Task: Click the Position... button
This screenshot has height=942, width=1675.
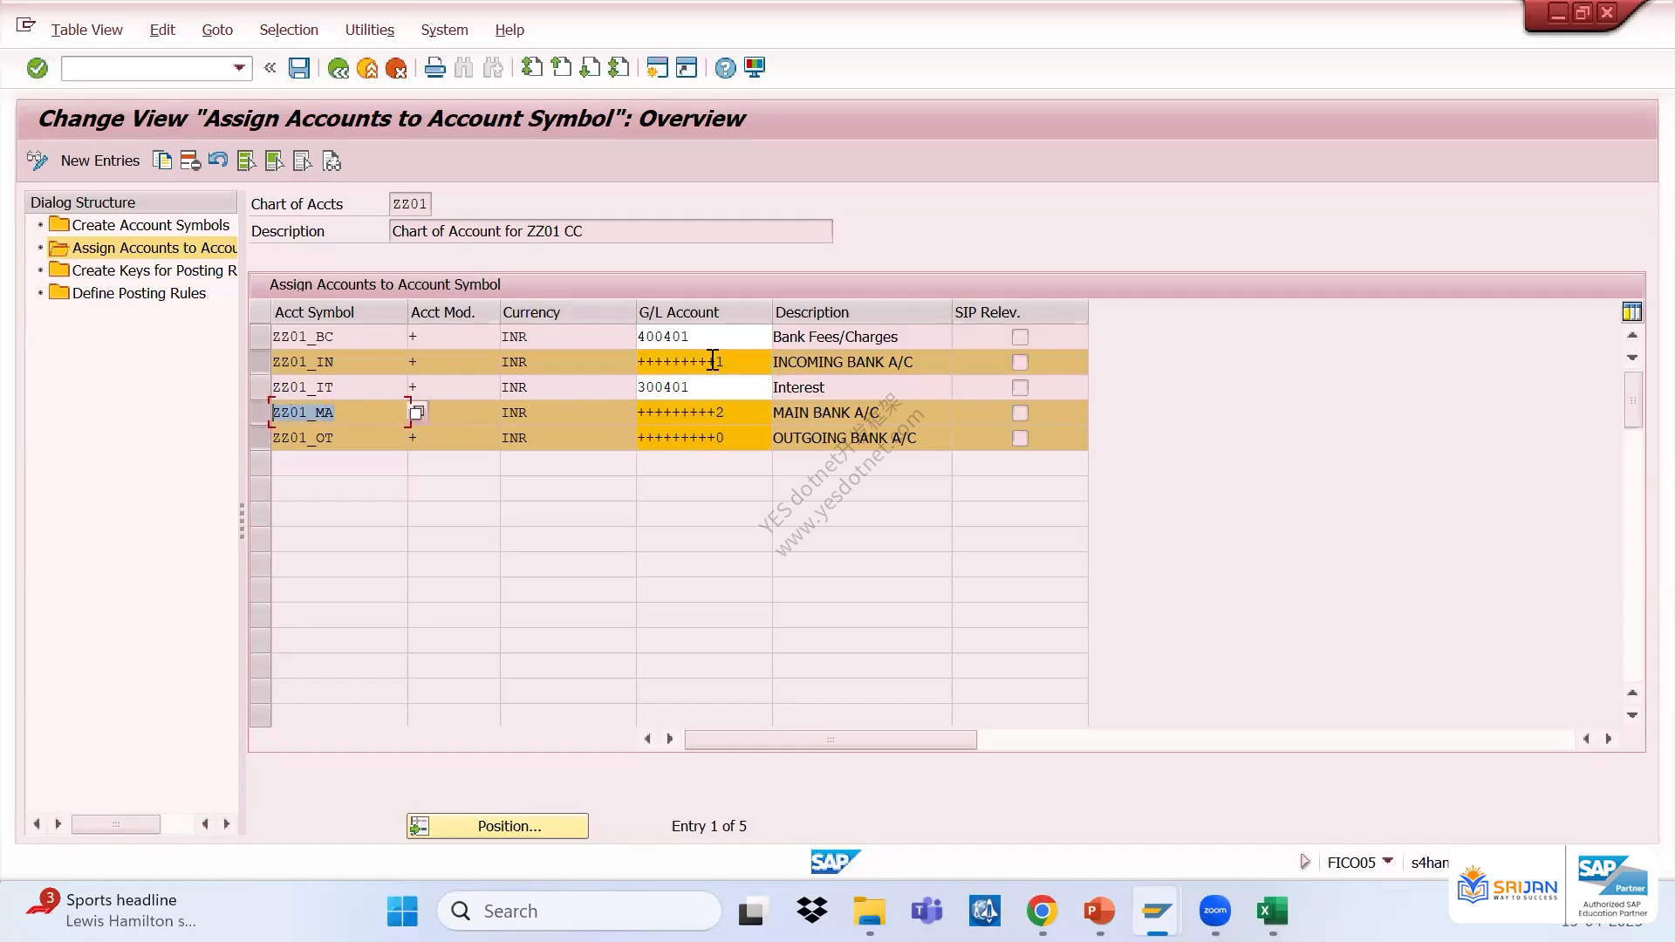Action: (x=497, y=826)
